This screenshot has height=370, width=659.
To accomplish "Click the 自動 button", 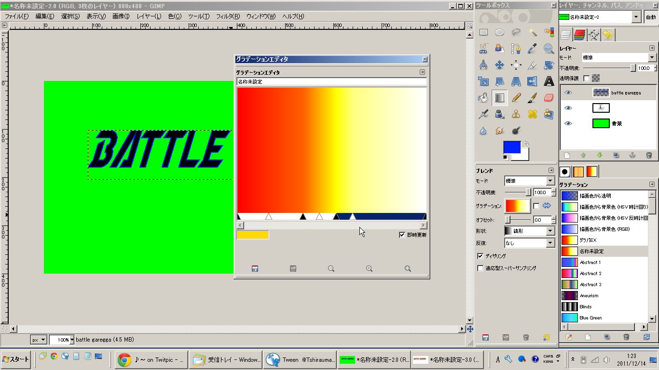I will [x=650, y=17].
